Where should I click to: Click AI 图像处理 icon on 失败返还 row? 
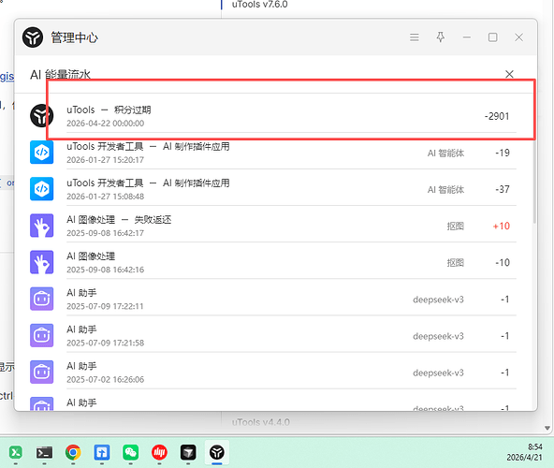pyautogui.click(x=41, y=226)
